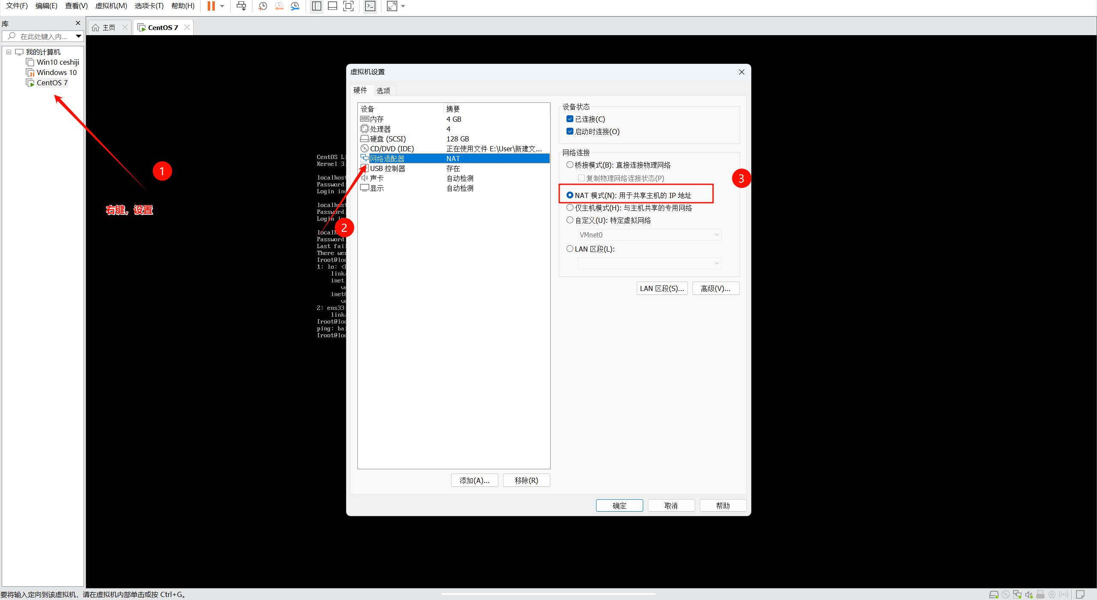The width and height of the screenshot is (1097, 600).
Task: Enter full screen mode icon
Action: coord(348,6)
